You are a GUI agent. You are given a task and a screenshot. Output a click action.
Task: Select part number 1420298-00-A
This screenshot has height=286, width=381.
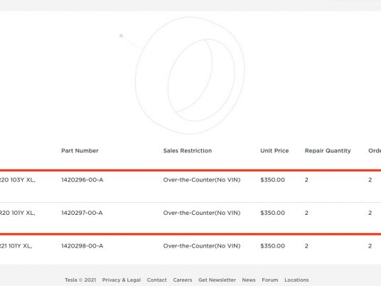pyautogui.click(x=82, y=246)
